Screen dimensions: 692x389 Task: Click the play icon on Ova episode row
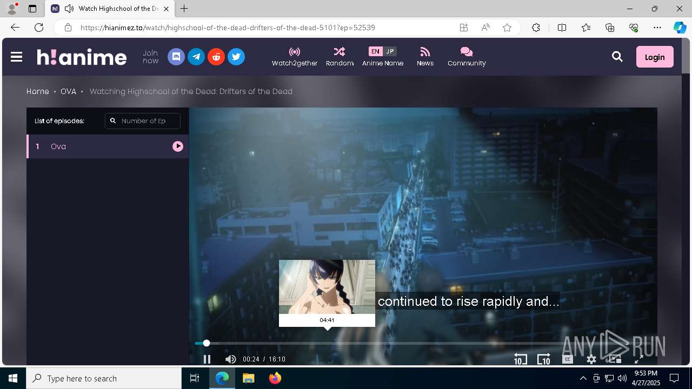click(x=178, y=146)
